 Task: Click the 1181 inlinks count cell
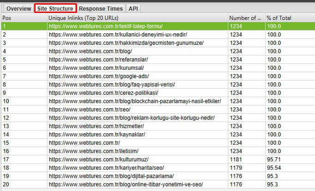click(247, 160)
